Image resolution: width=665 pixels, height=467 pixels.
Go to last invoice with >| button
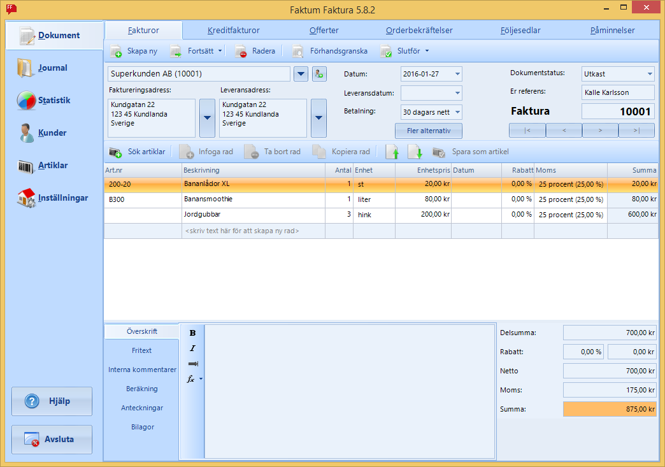pyautogui.click(x=636, y=130)
